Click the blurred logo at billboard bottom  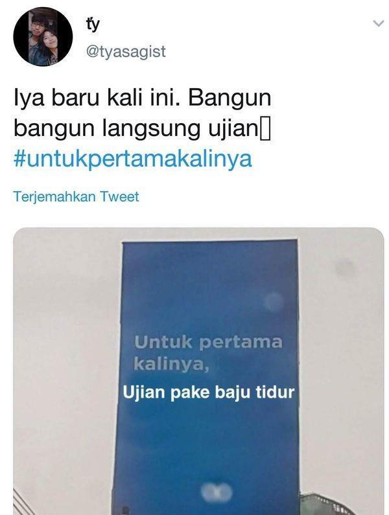217,491
